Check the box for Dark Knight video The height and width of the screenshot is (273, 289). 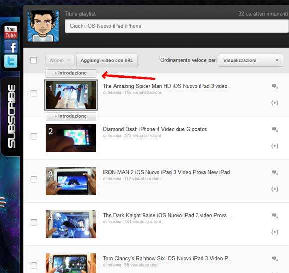pos(34,222)
